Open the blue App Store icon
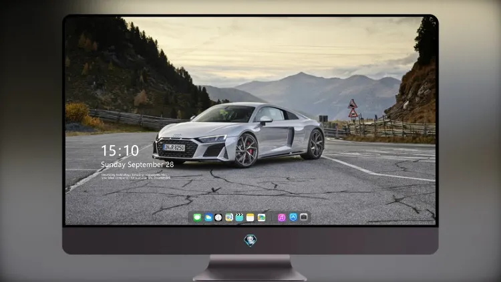The image size is (501, 282). point(293,217)
